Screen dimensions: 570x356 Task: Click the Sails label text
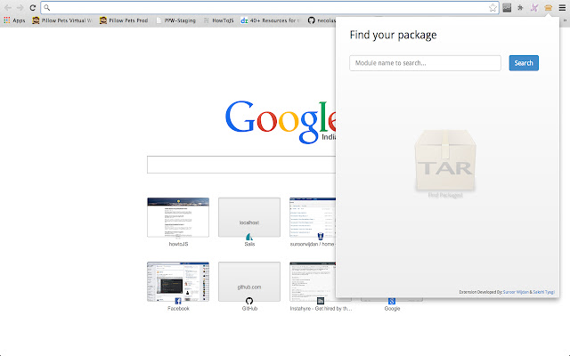[249, 244]
